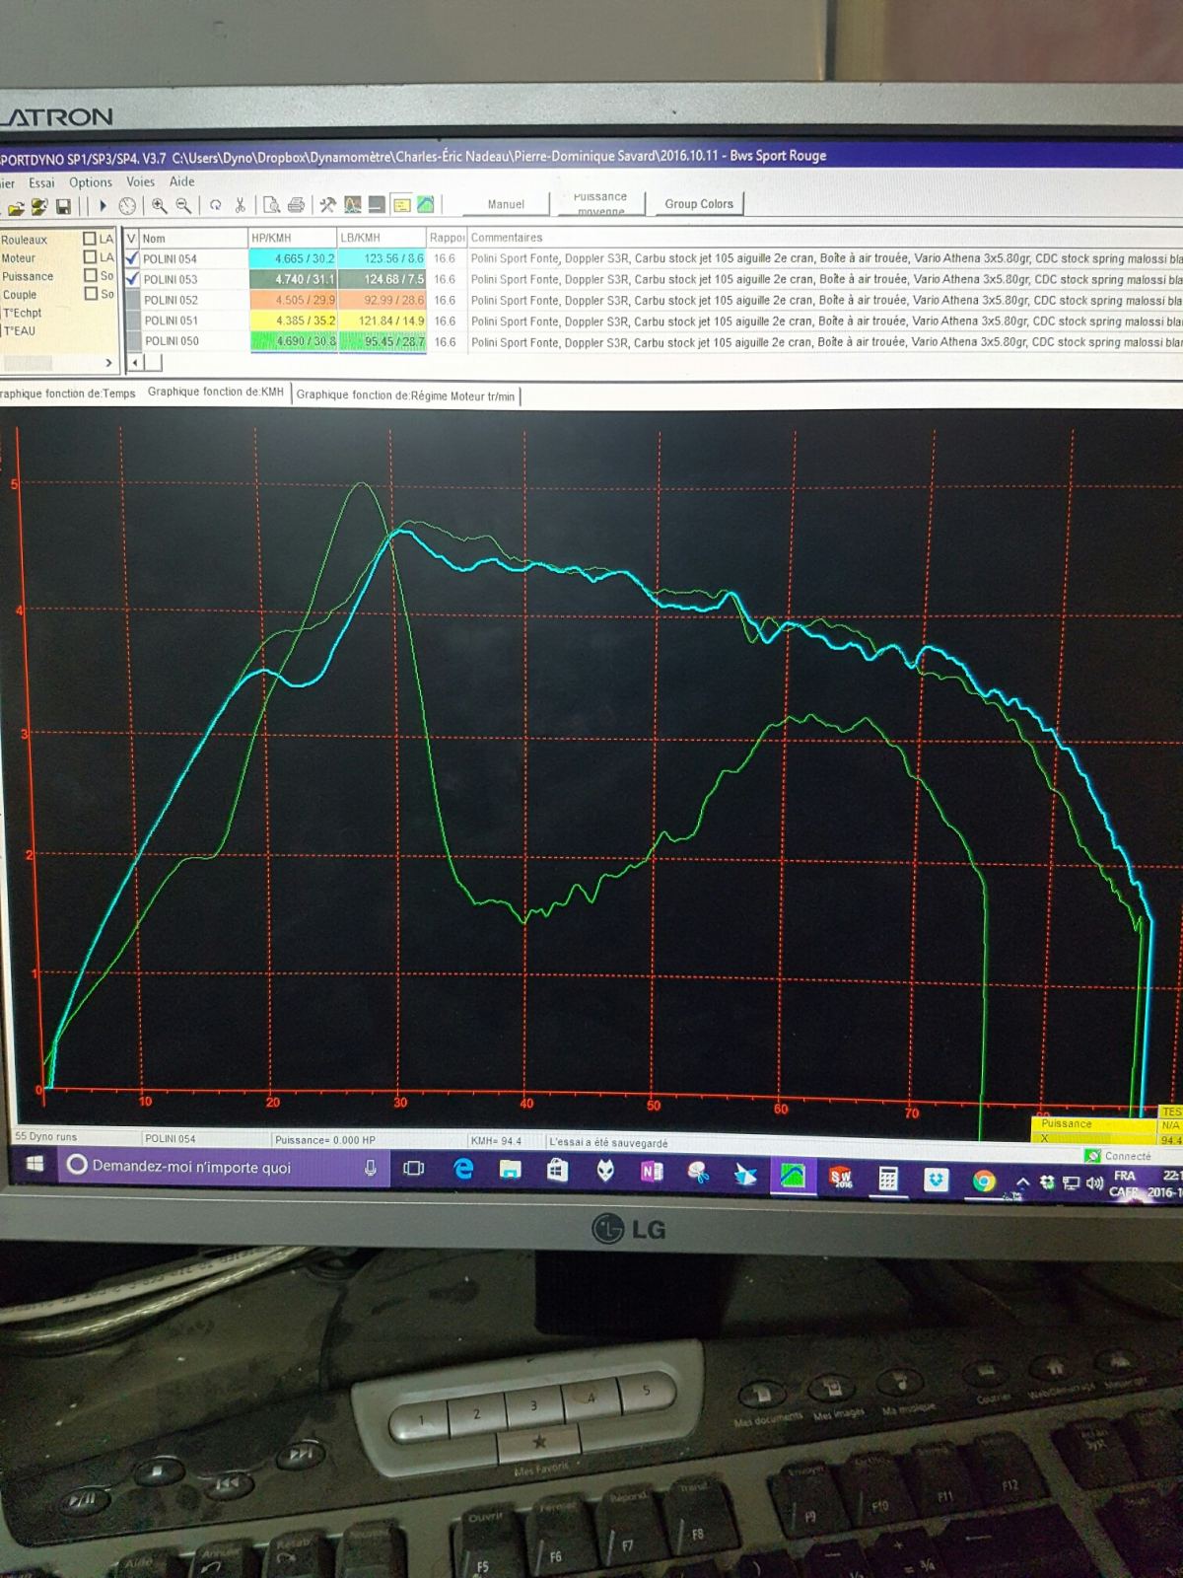This screenshot has width=1183, height=1578.
Task: Open the Options menu
Action: [x=91, y=182]
